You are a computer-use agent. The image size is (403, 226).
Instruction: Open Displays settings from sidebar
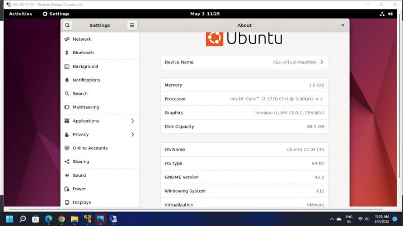(100, 203)
